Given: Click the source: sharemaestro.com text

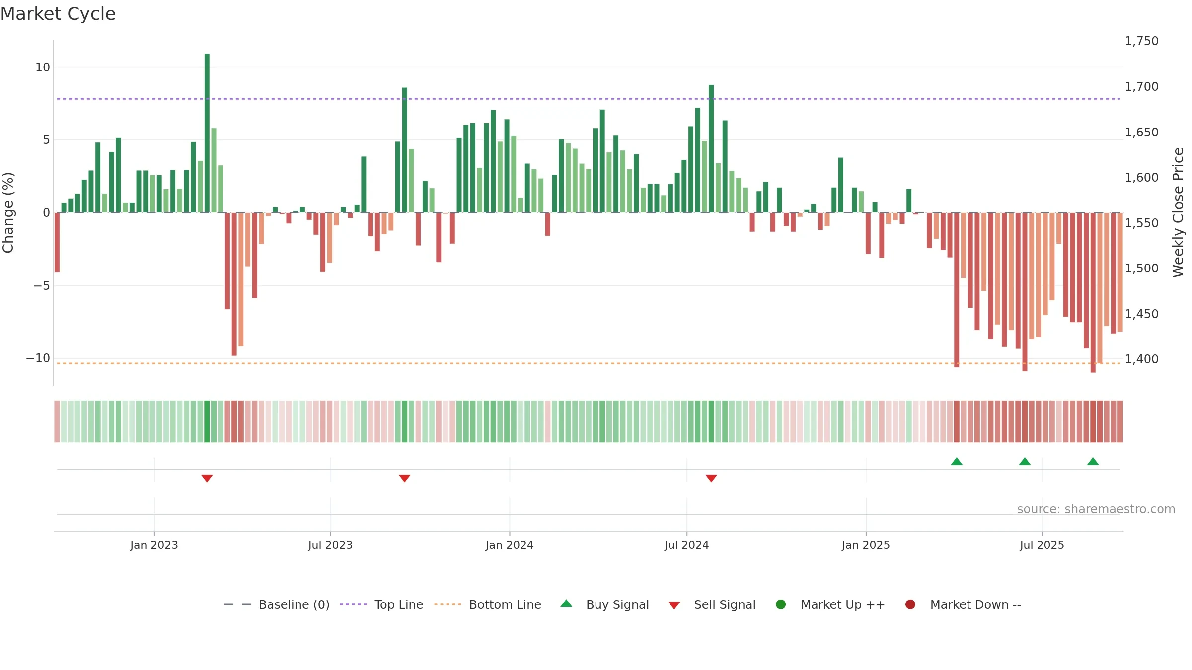Looking at the screenshot, I should 1096,509.
